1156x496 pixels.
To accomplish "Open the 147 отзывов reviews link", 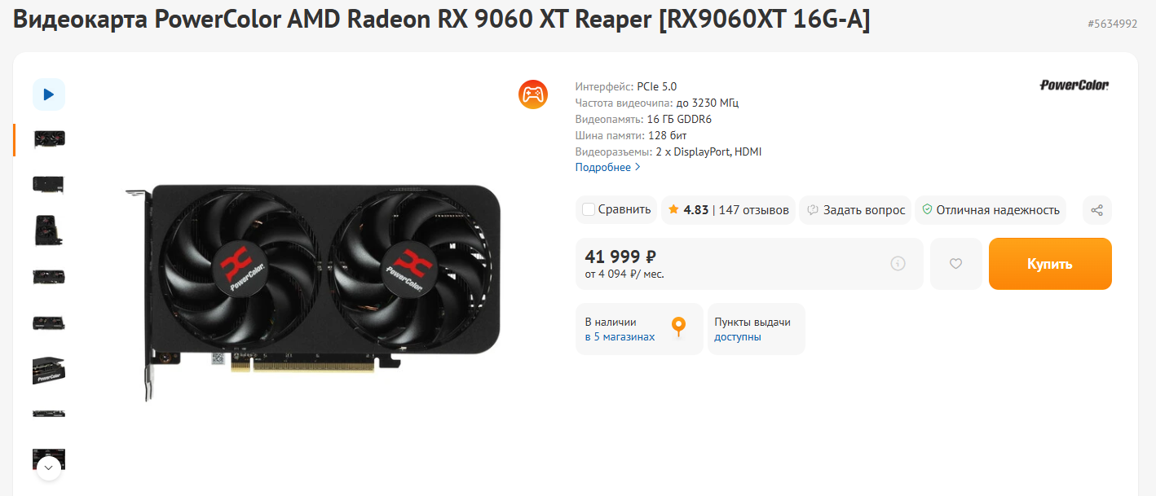I will 754,210.
